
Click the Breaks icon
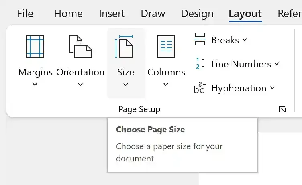pos(200,39)
